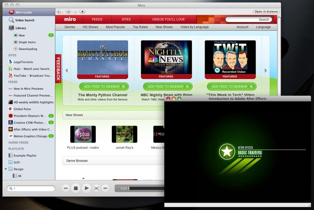Click the browser reload button
Viewport: 314px width, 210px height.
[x=68, y=12]
